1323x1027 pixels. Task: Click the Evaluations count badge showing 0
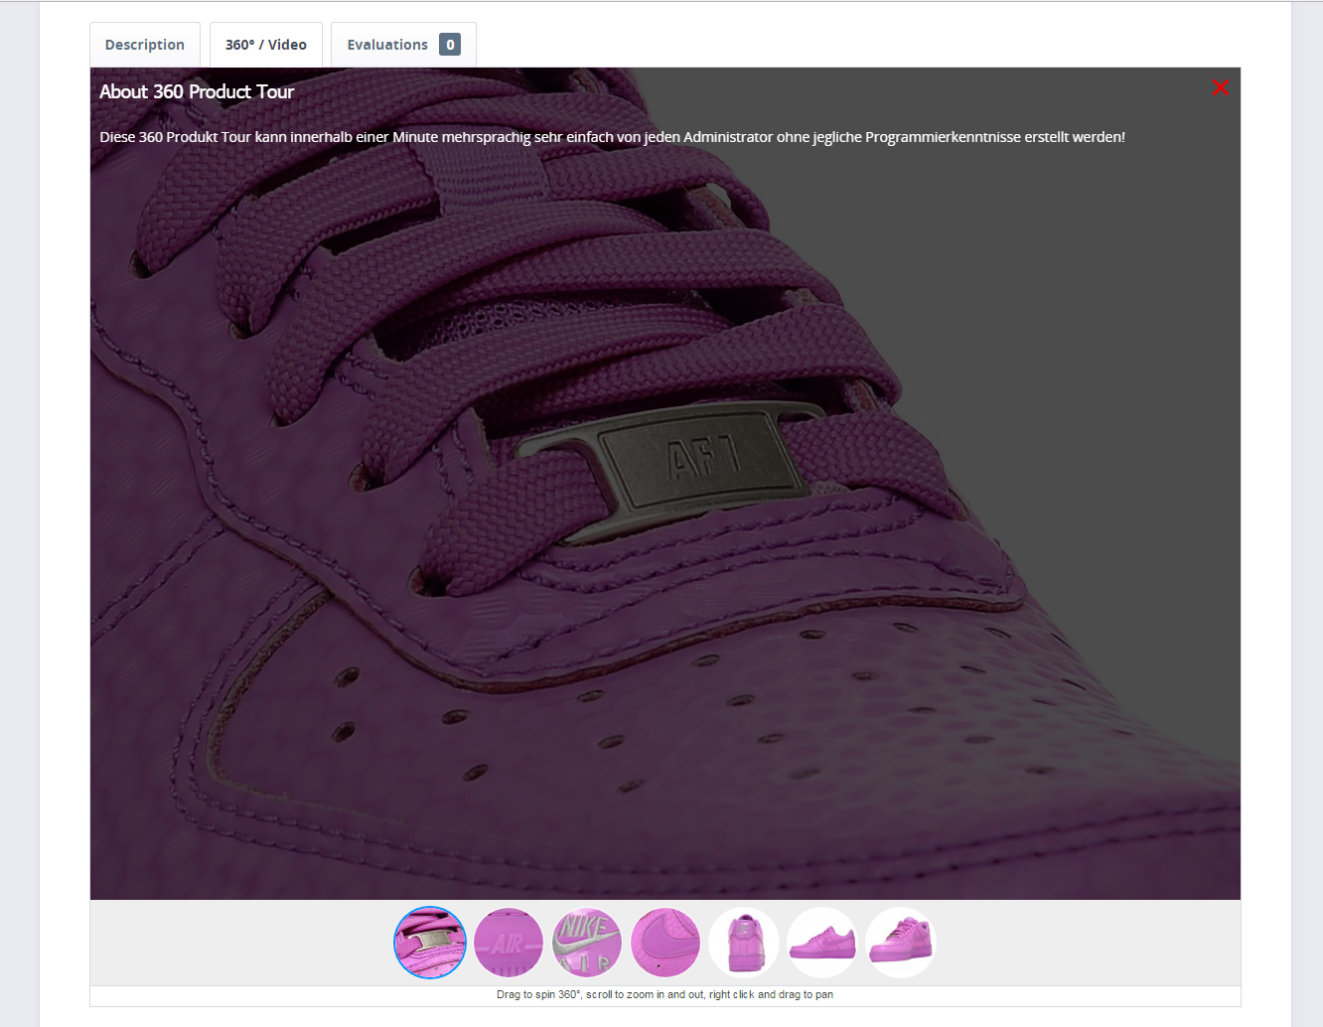click(x=450, y=45)
